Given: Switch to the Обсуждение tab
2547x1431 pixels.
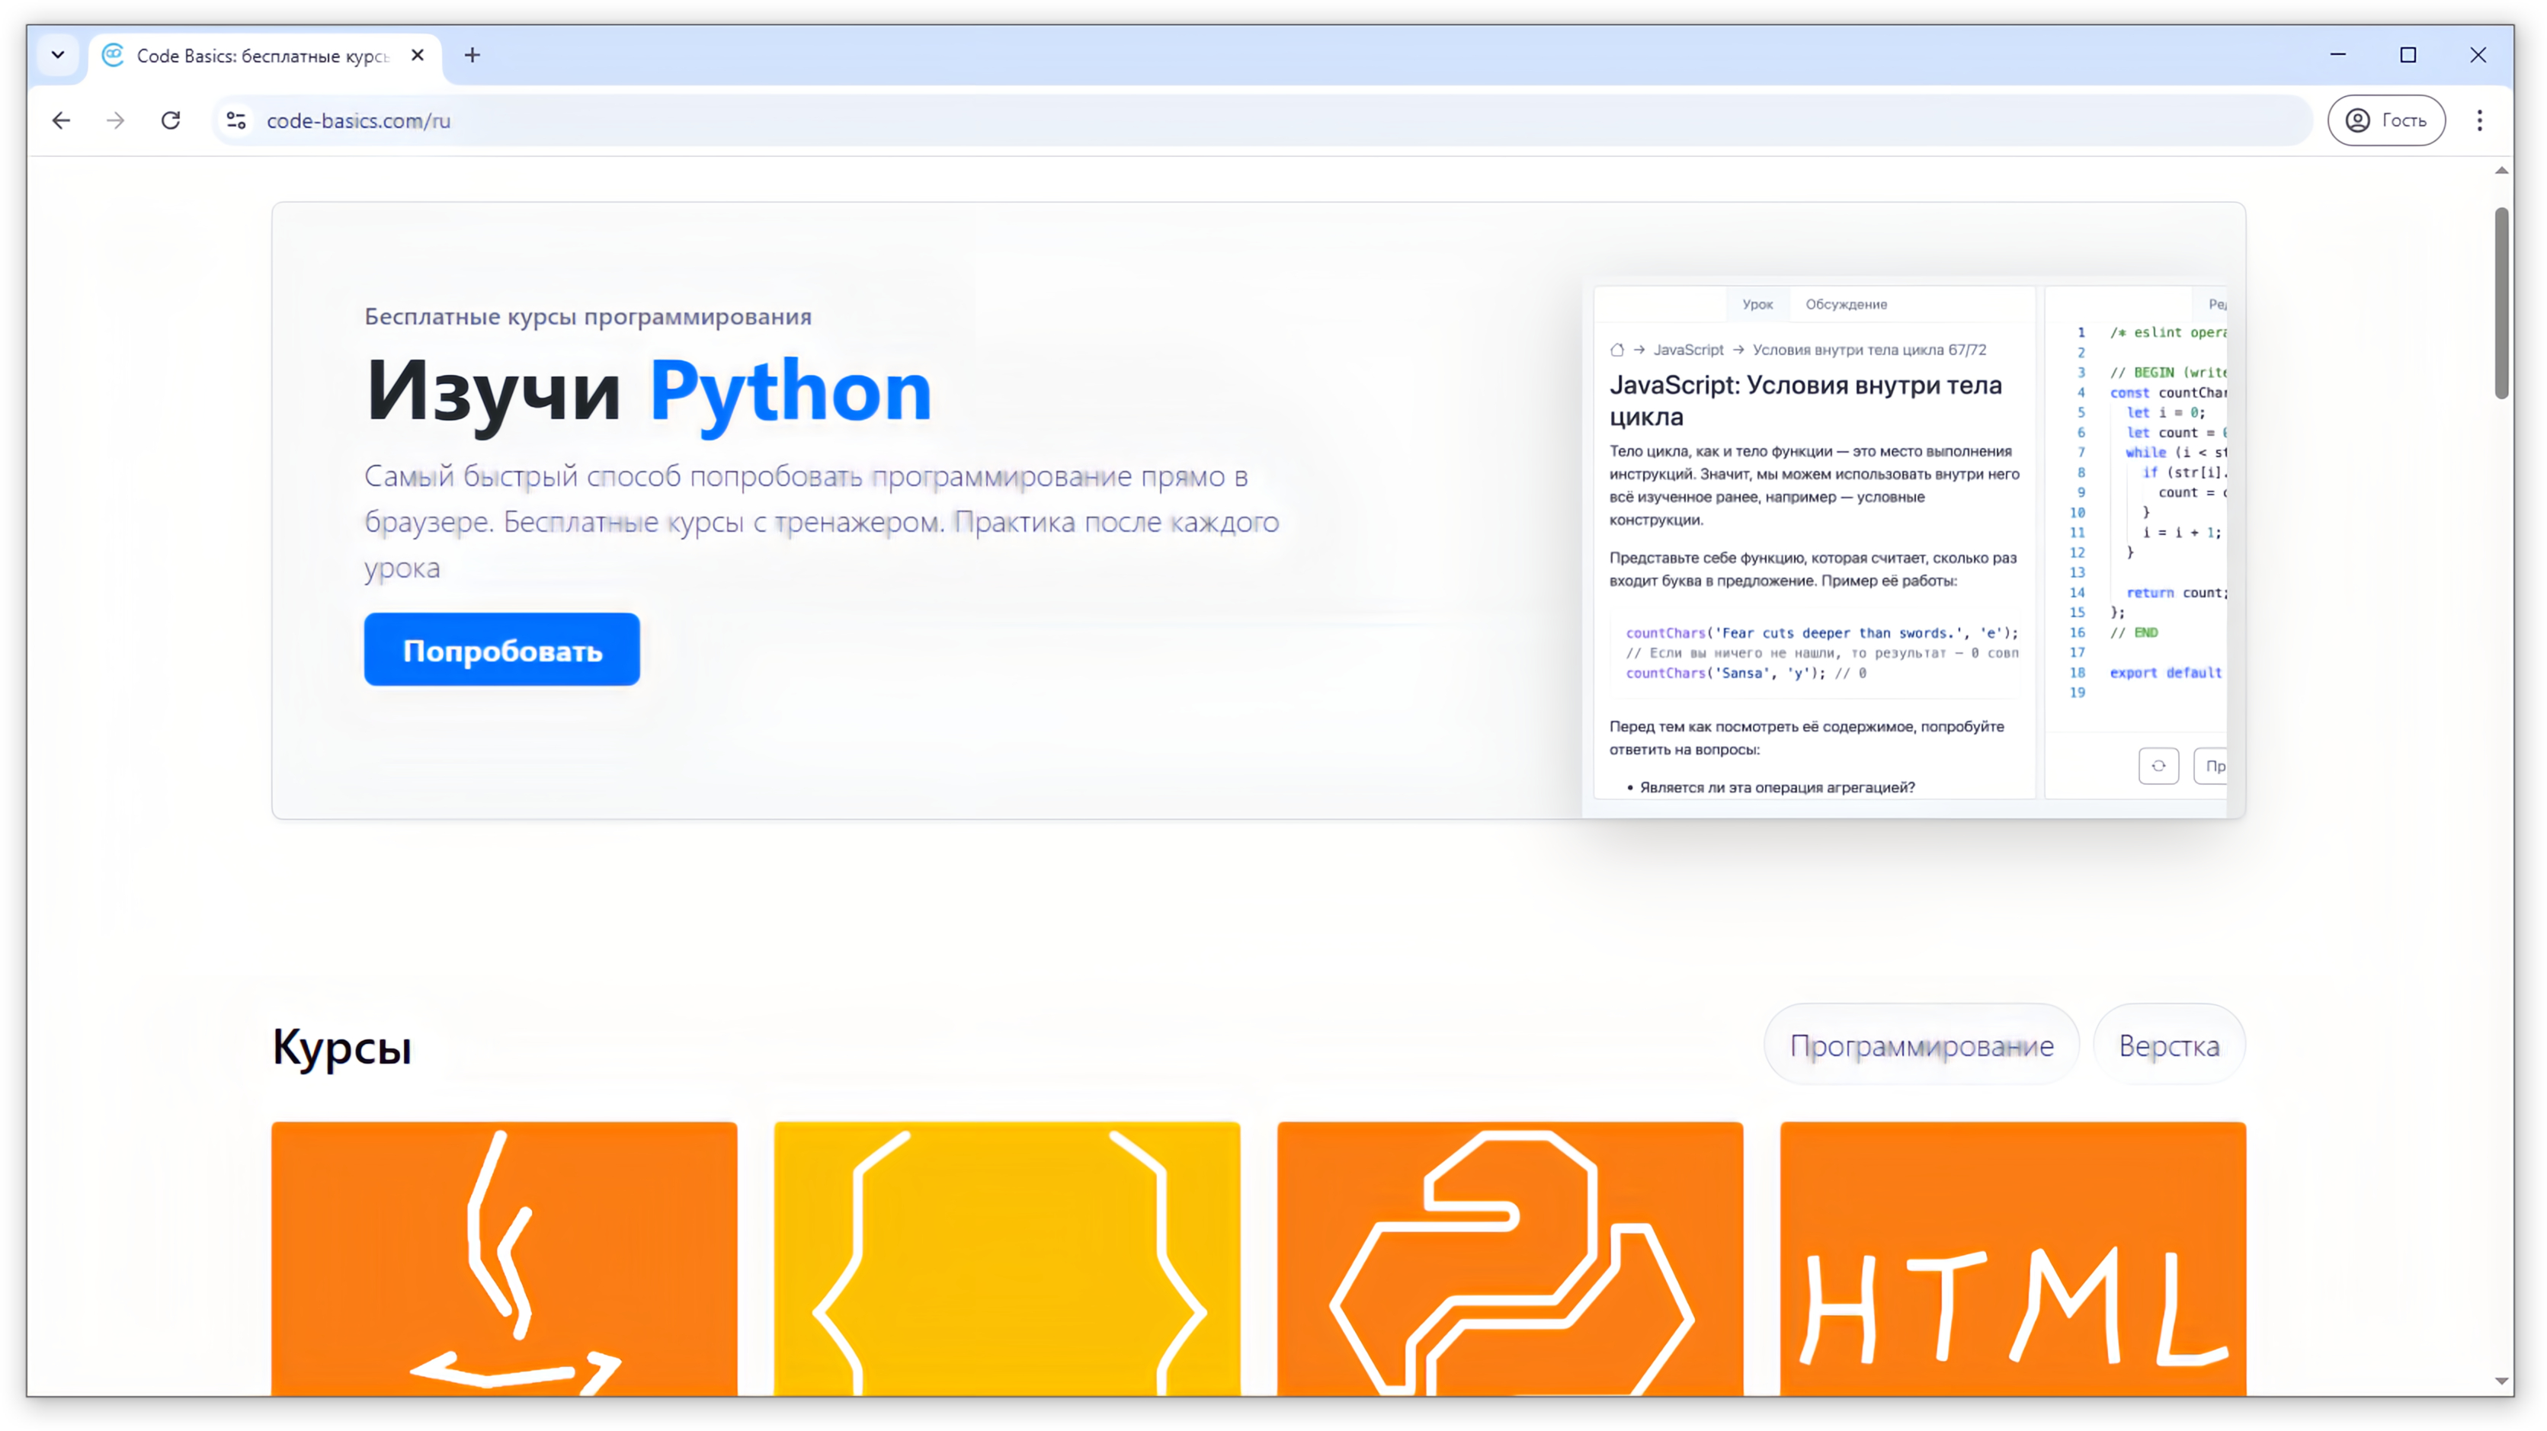Looking at the screenshot, I should 1847,303.
